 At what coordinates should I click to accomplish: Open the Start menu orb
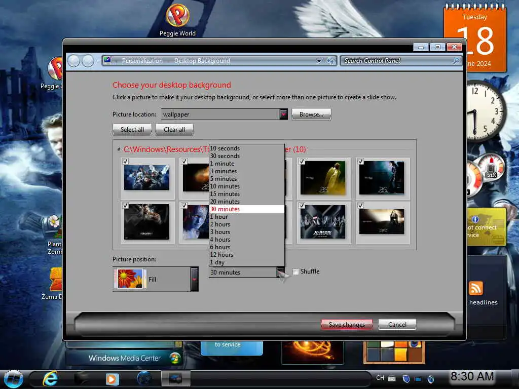coord(14,379)
